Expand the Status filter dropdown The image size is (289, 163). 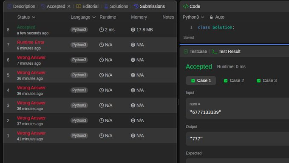point(26,17)
